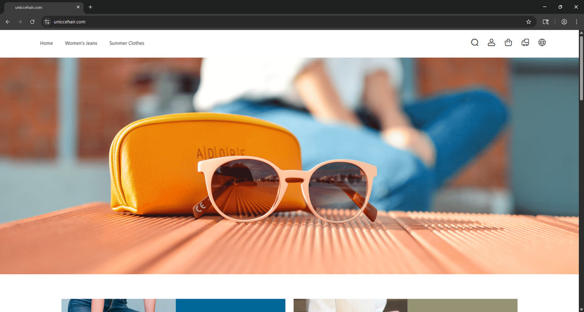
Task: Open the browser profile avatar
Action: [564, 22]
